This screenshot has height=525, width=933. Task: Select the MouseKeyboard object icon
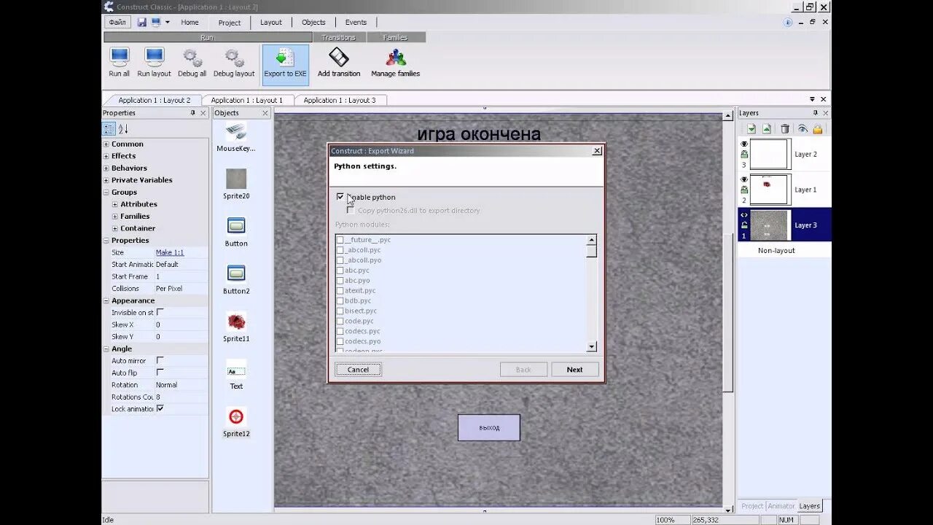point(236,132)
